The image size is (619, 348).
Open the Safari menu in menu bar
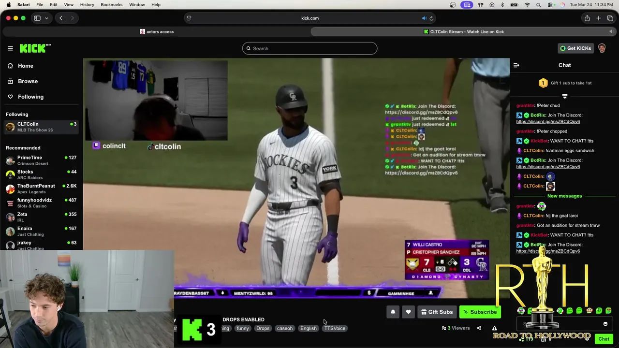click(23, 4)
